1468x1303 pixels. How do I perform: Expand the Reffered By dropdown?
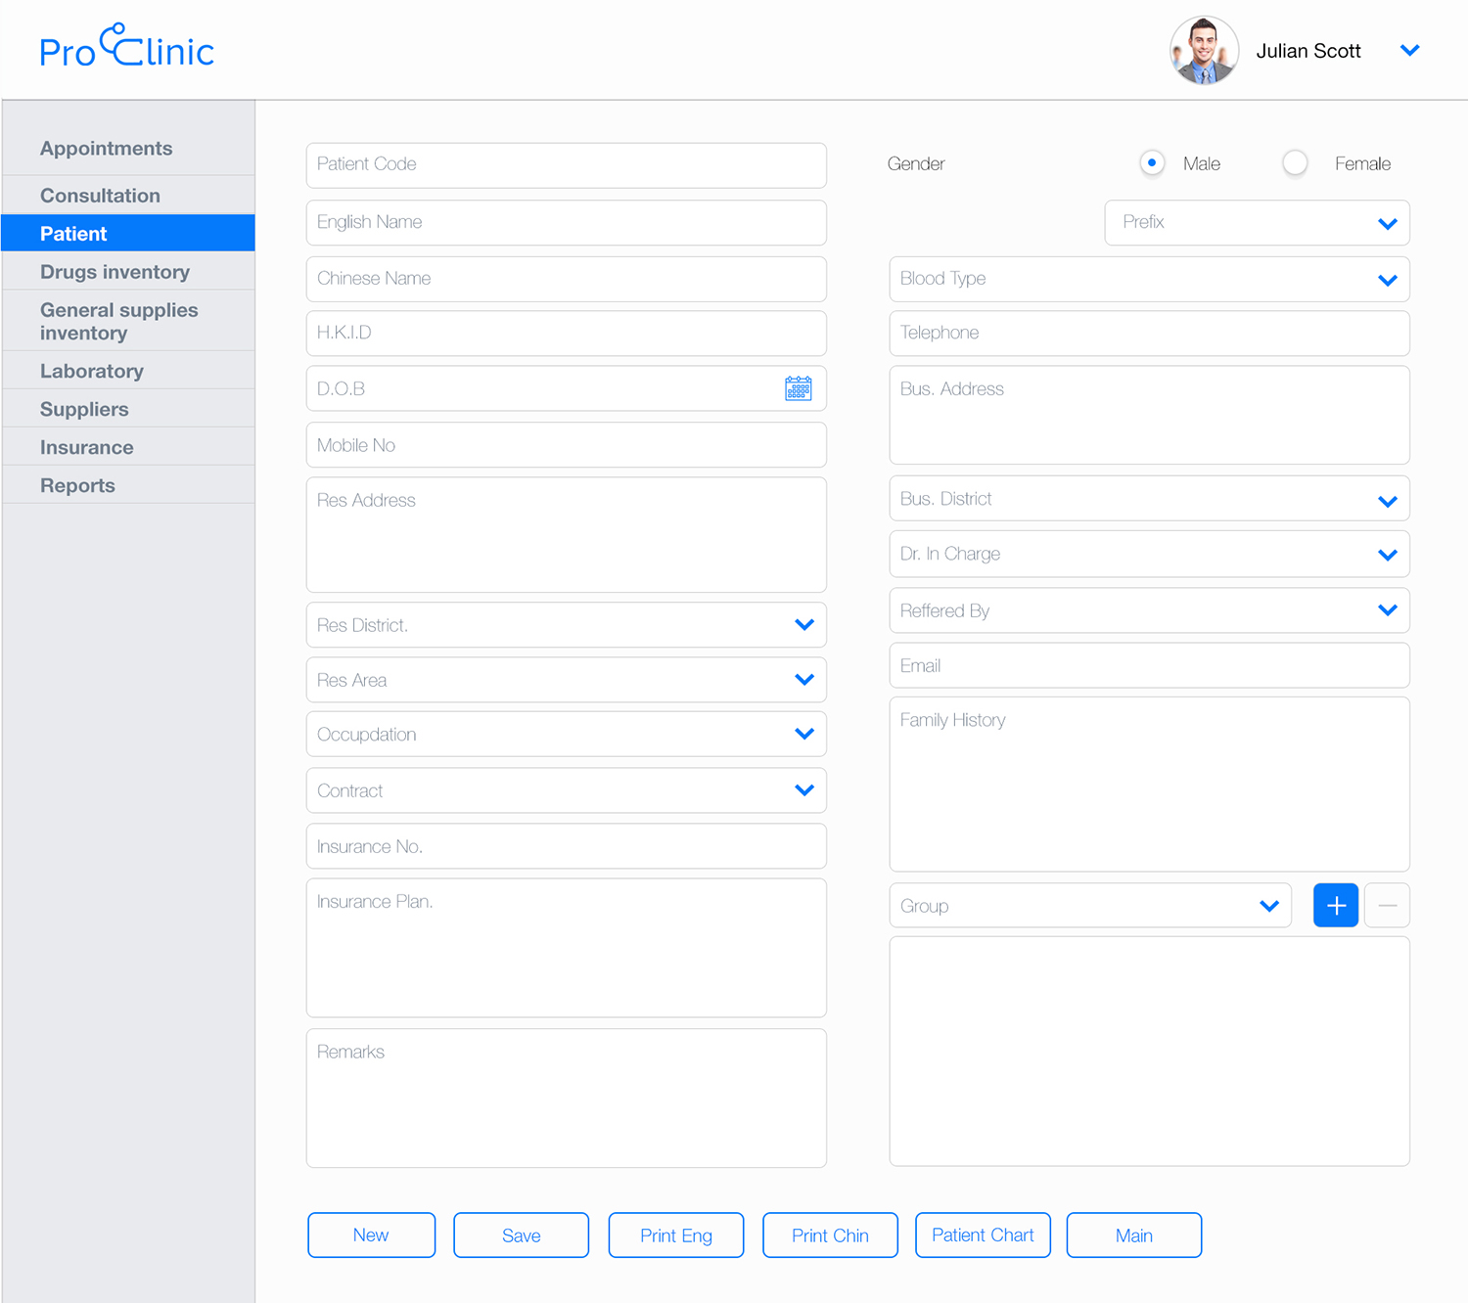point(1149,610)
